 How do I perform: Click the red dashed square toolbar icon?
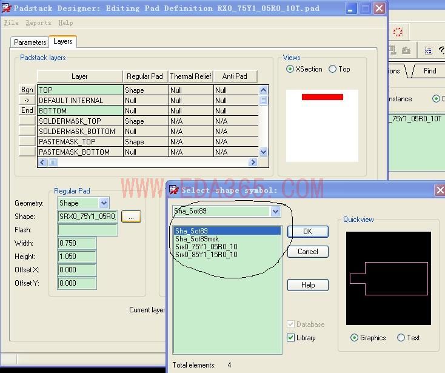(x=398, y=32)
